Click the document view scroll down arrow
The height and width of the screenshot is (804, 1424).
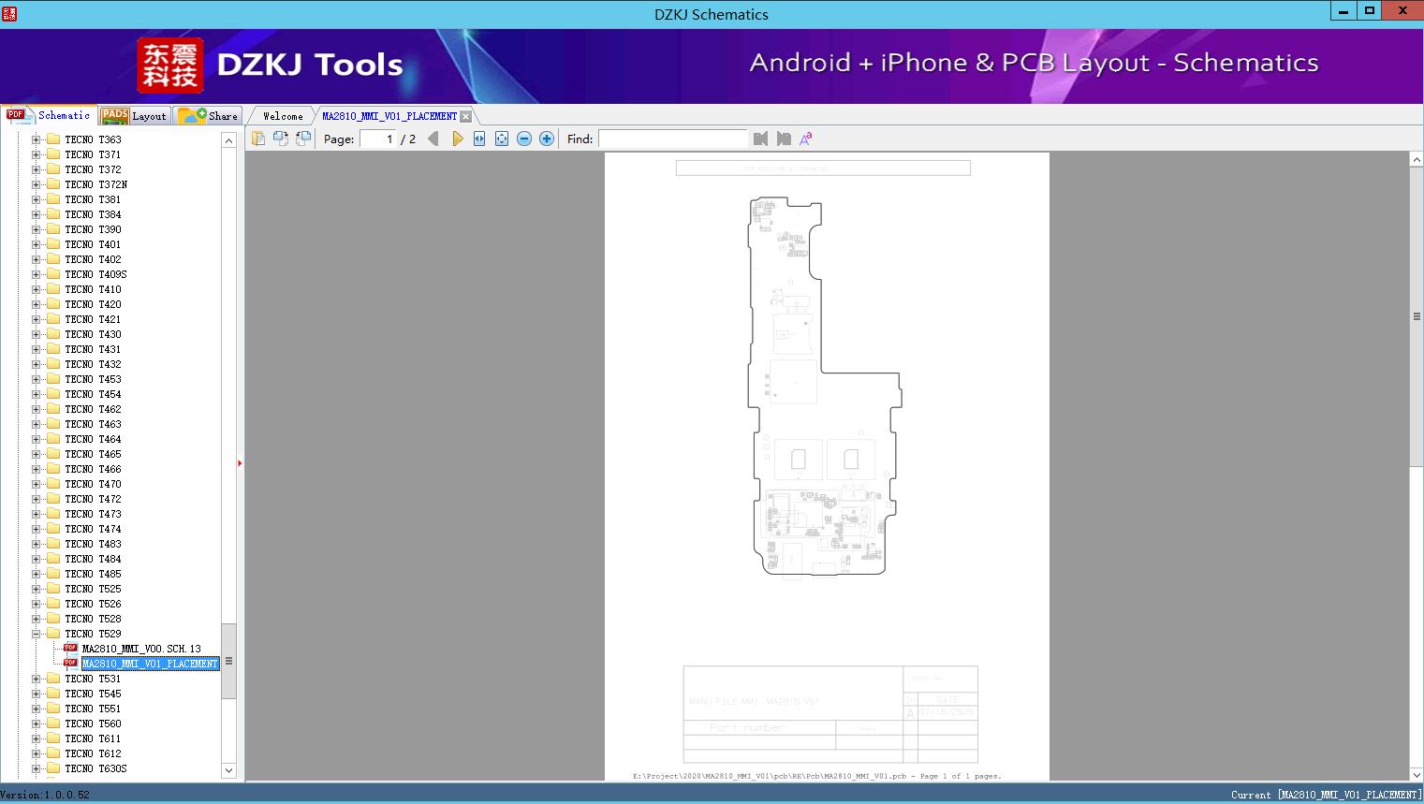click(x=1417, y=774)
